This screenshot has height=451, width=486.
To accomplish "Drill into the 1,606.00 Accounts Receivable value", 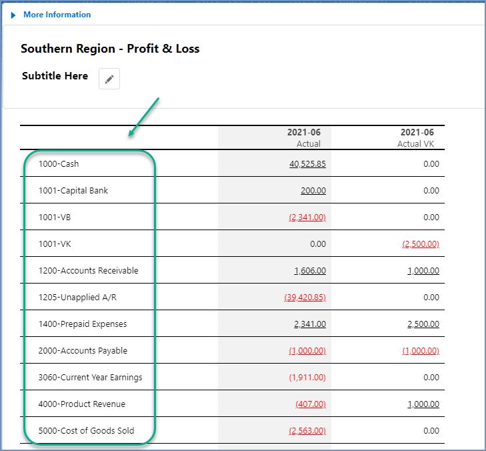I will (310, 270).
